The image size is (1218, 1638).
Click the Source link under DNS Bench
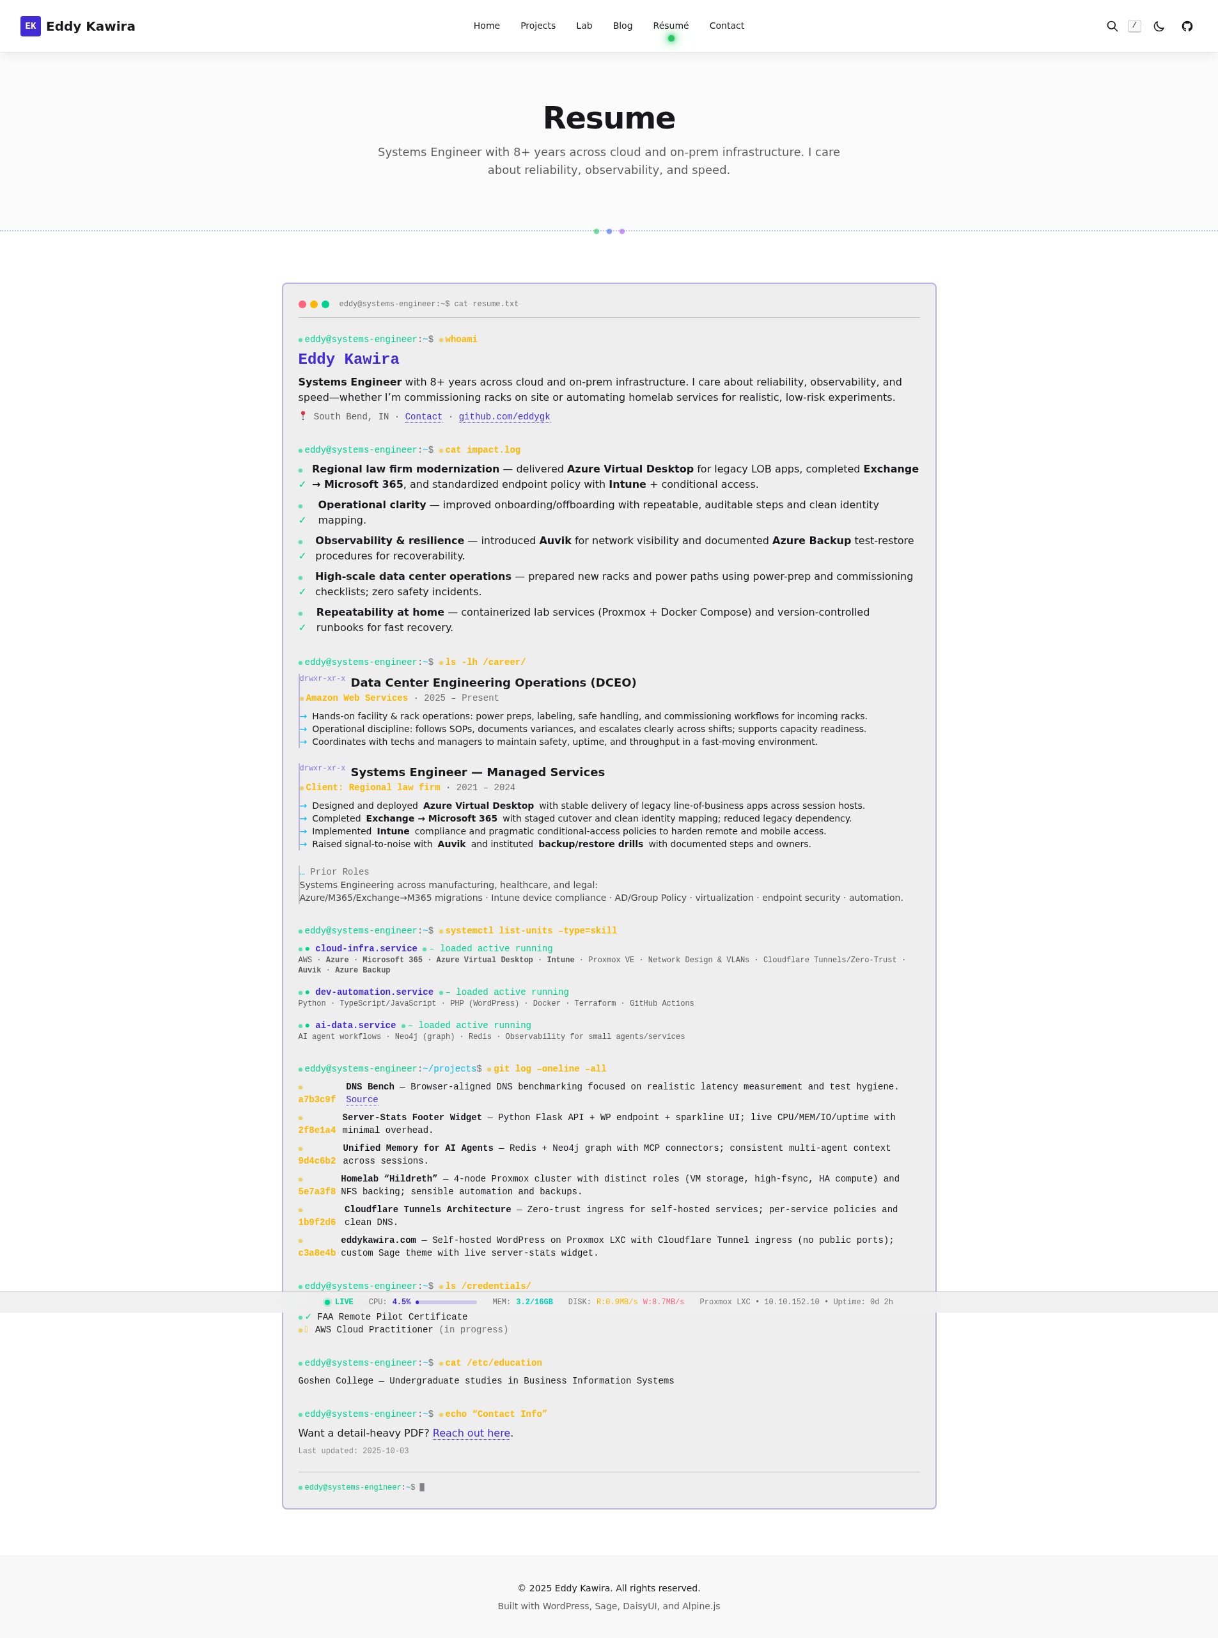[x=361, y=1099]
